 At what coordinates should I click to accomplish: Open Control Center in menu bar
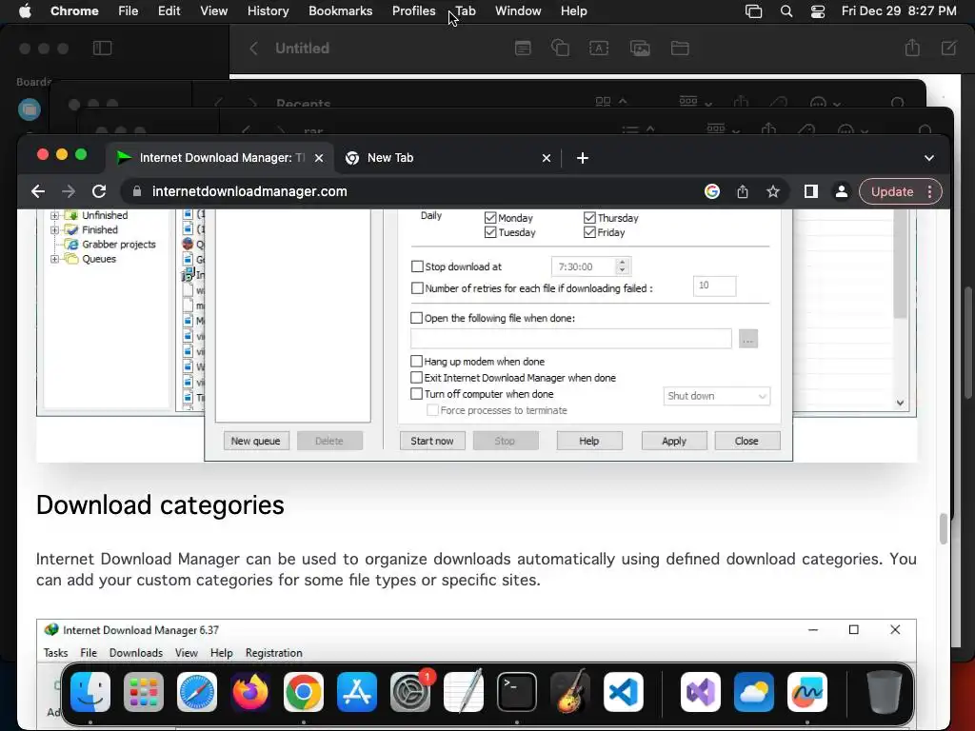coord(818,11)
